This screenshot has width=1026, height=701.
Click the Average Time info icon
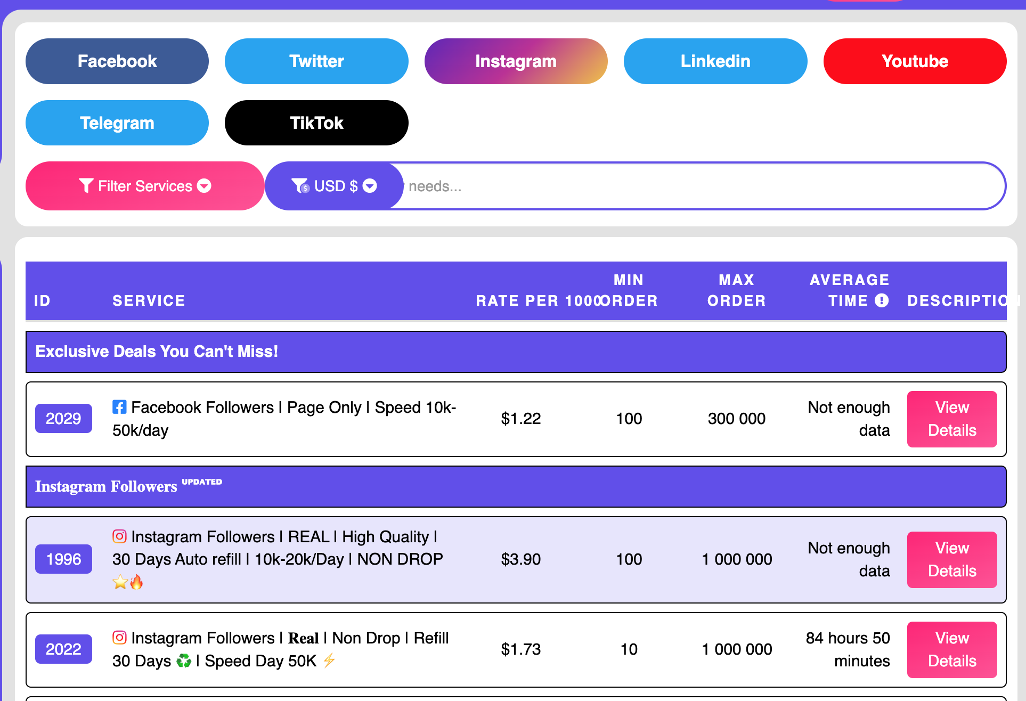click(x=882, y=300)
